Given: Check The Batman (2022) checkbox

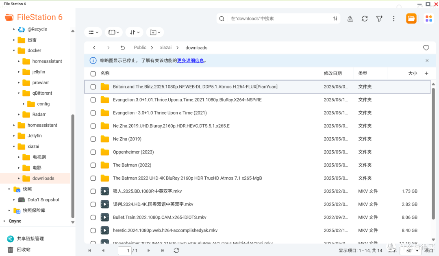Looking at the screenshot, I should 93,165.
